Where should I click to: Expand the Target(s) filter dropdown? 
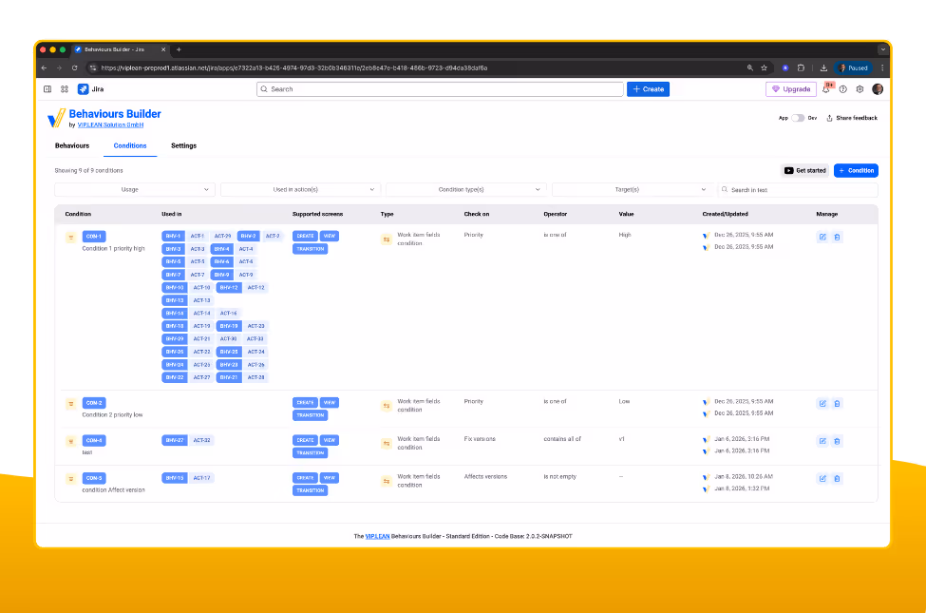pyautogui.click(x=632, y=190)
